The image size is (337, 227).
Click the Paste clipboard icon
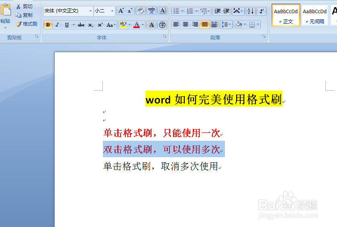click(6, 10)
